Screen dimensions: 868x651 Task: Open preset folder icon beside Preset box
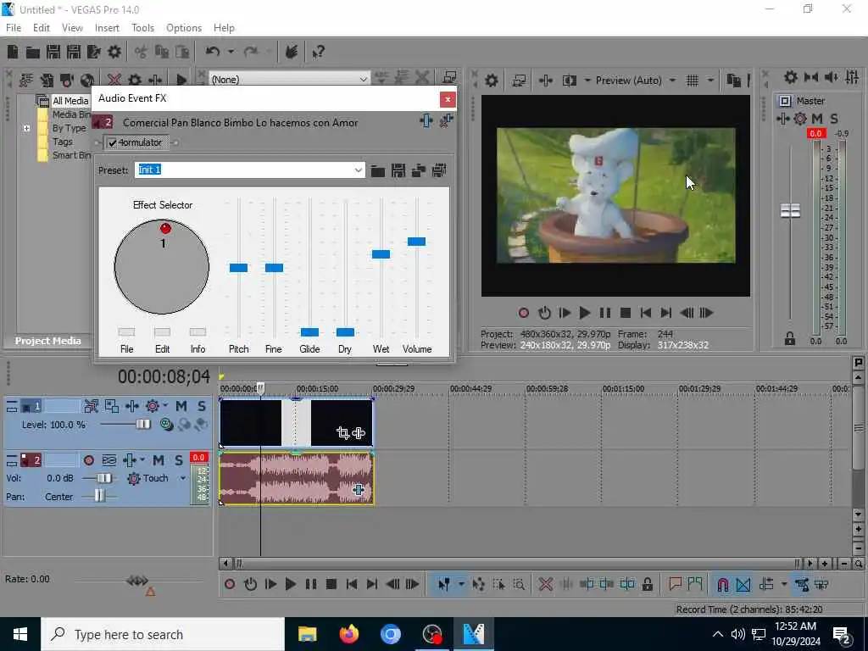377,170
